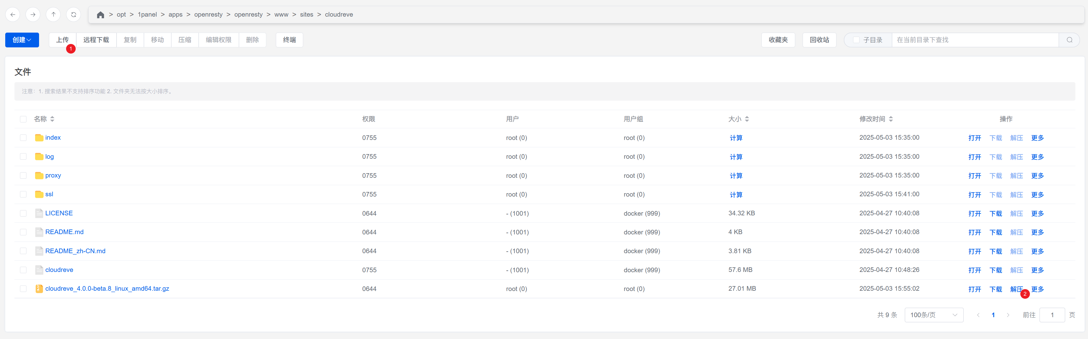Click 解压 for the tar.gz file
Viewport: 1088px width, 339px height.
[1016, 289]
